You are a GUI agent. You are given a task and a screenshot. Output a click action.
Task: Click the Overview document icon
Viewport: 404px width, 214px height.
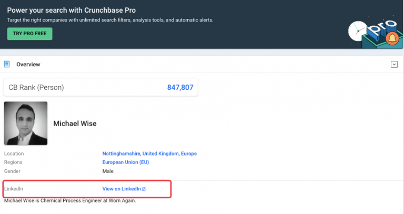[7, 64]
